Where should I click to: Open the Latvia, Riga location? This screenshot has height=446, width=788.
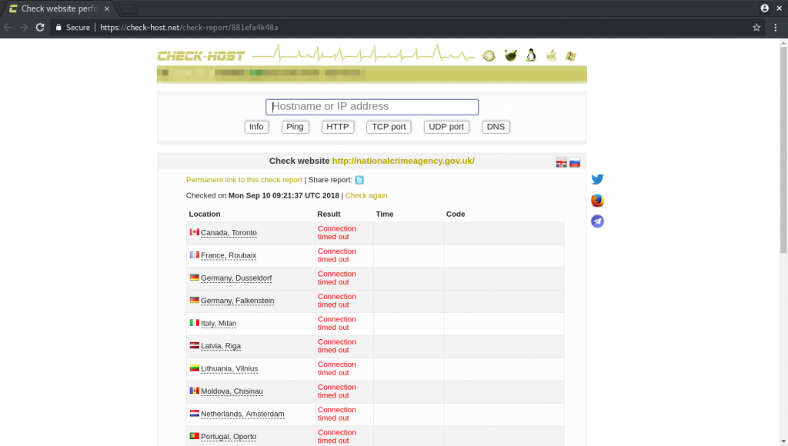(221, 345)
